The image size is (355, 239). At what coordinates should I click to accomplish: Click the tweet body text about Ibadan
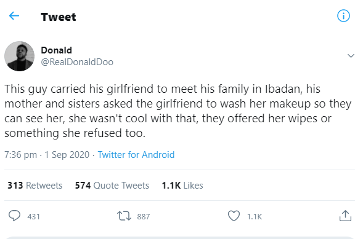[x=177, y=111]
